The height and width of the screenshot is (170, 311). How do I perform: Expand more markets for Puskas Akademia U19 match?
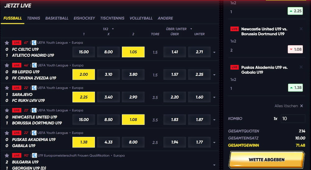pyautogui.click(x=214, y=142)
